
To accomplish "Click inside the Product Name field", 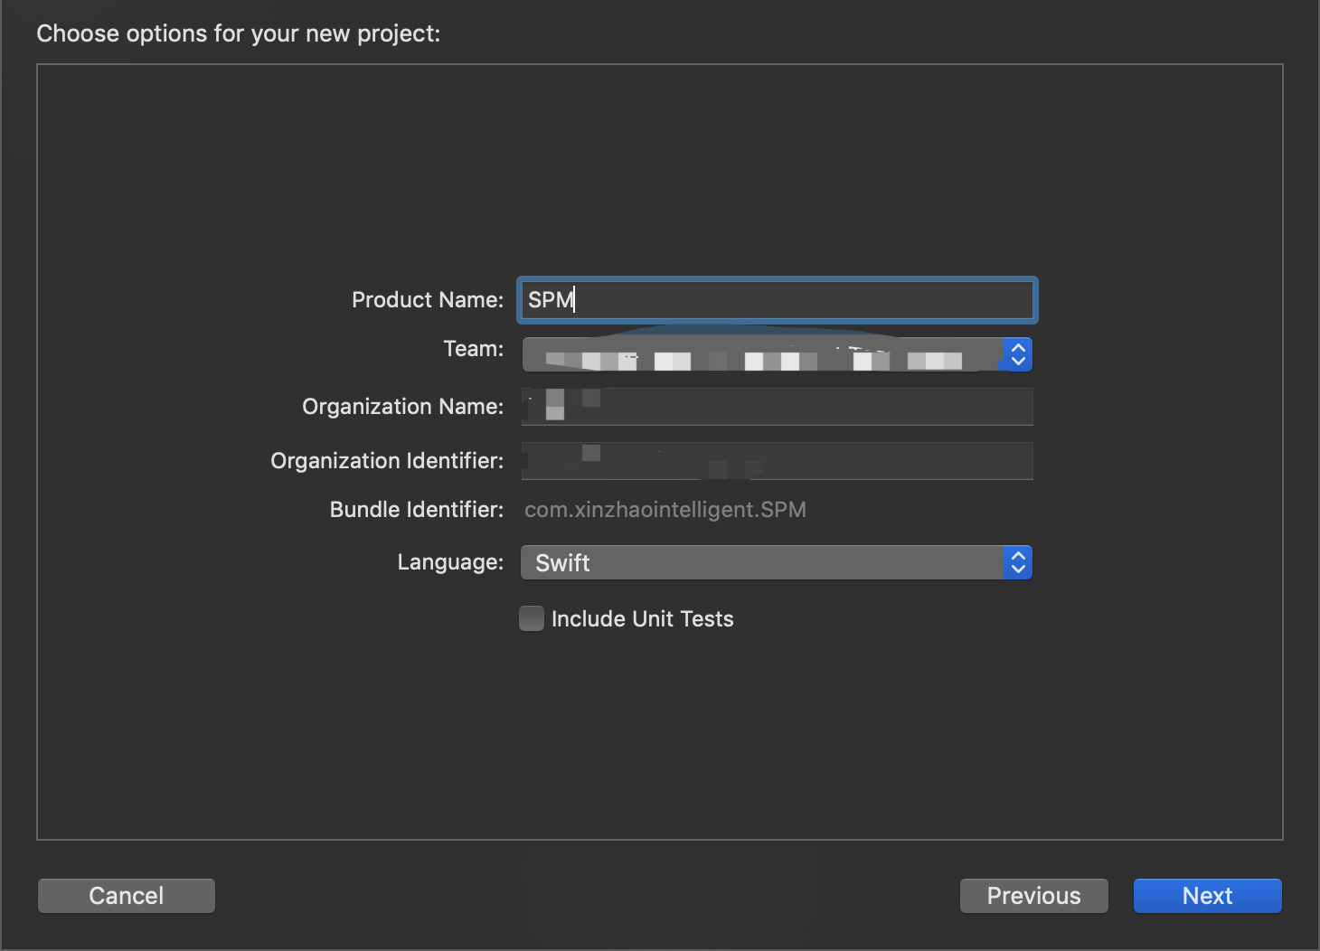I will coord(776,299).
